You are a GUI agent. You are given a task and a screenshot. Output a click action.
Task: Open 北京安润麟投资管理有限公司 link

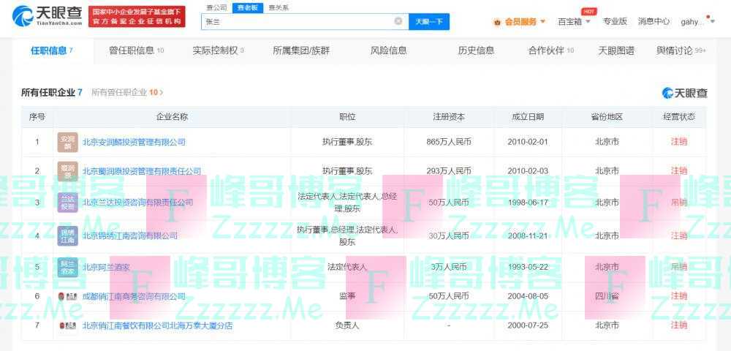[x=134, y=142]
